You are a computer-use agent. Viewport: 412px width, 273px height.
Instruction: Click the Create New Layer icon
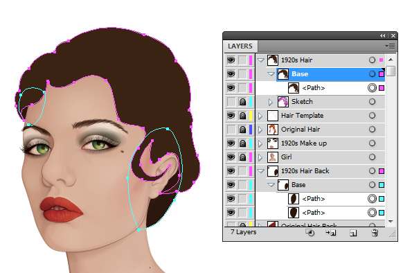[353, 233]
